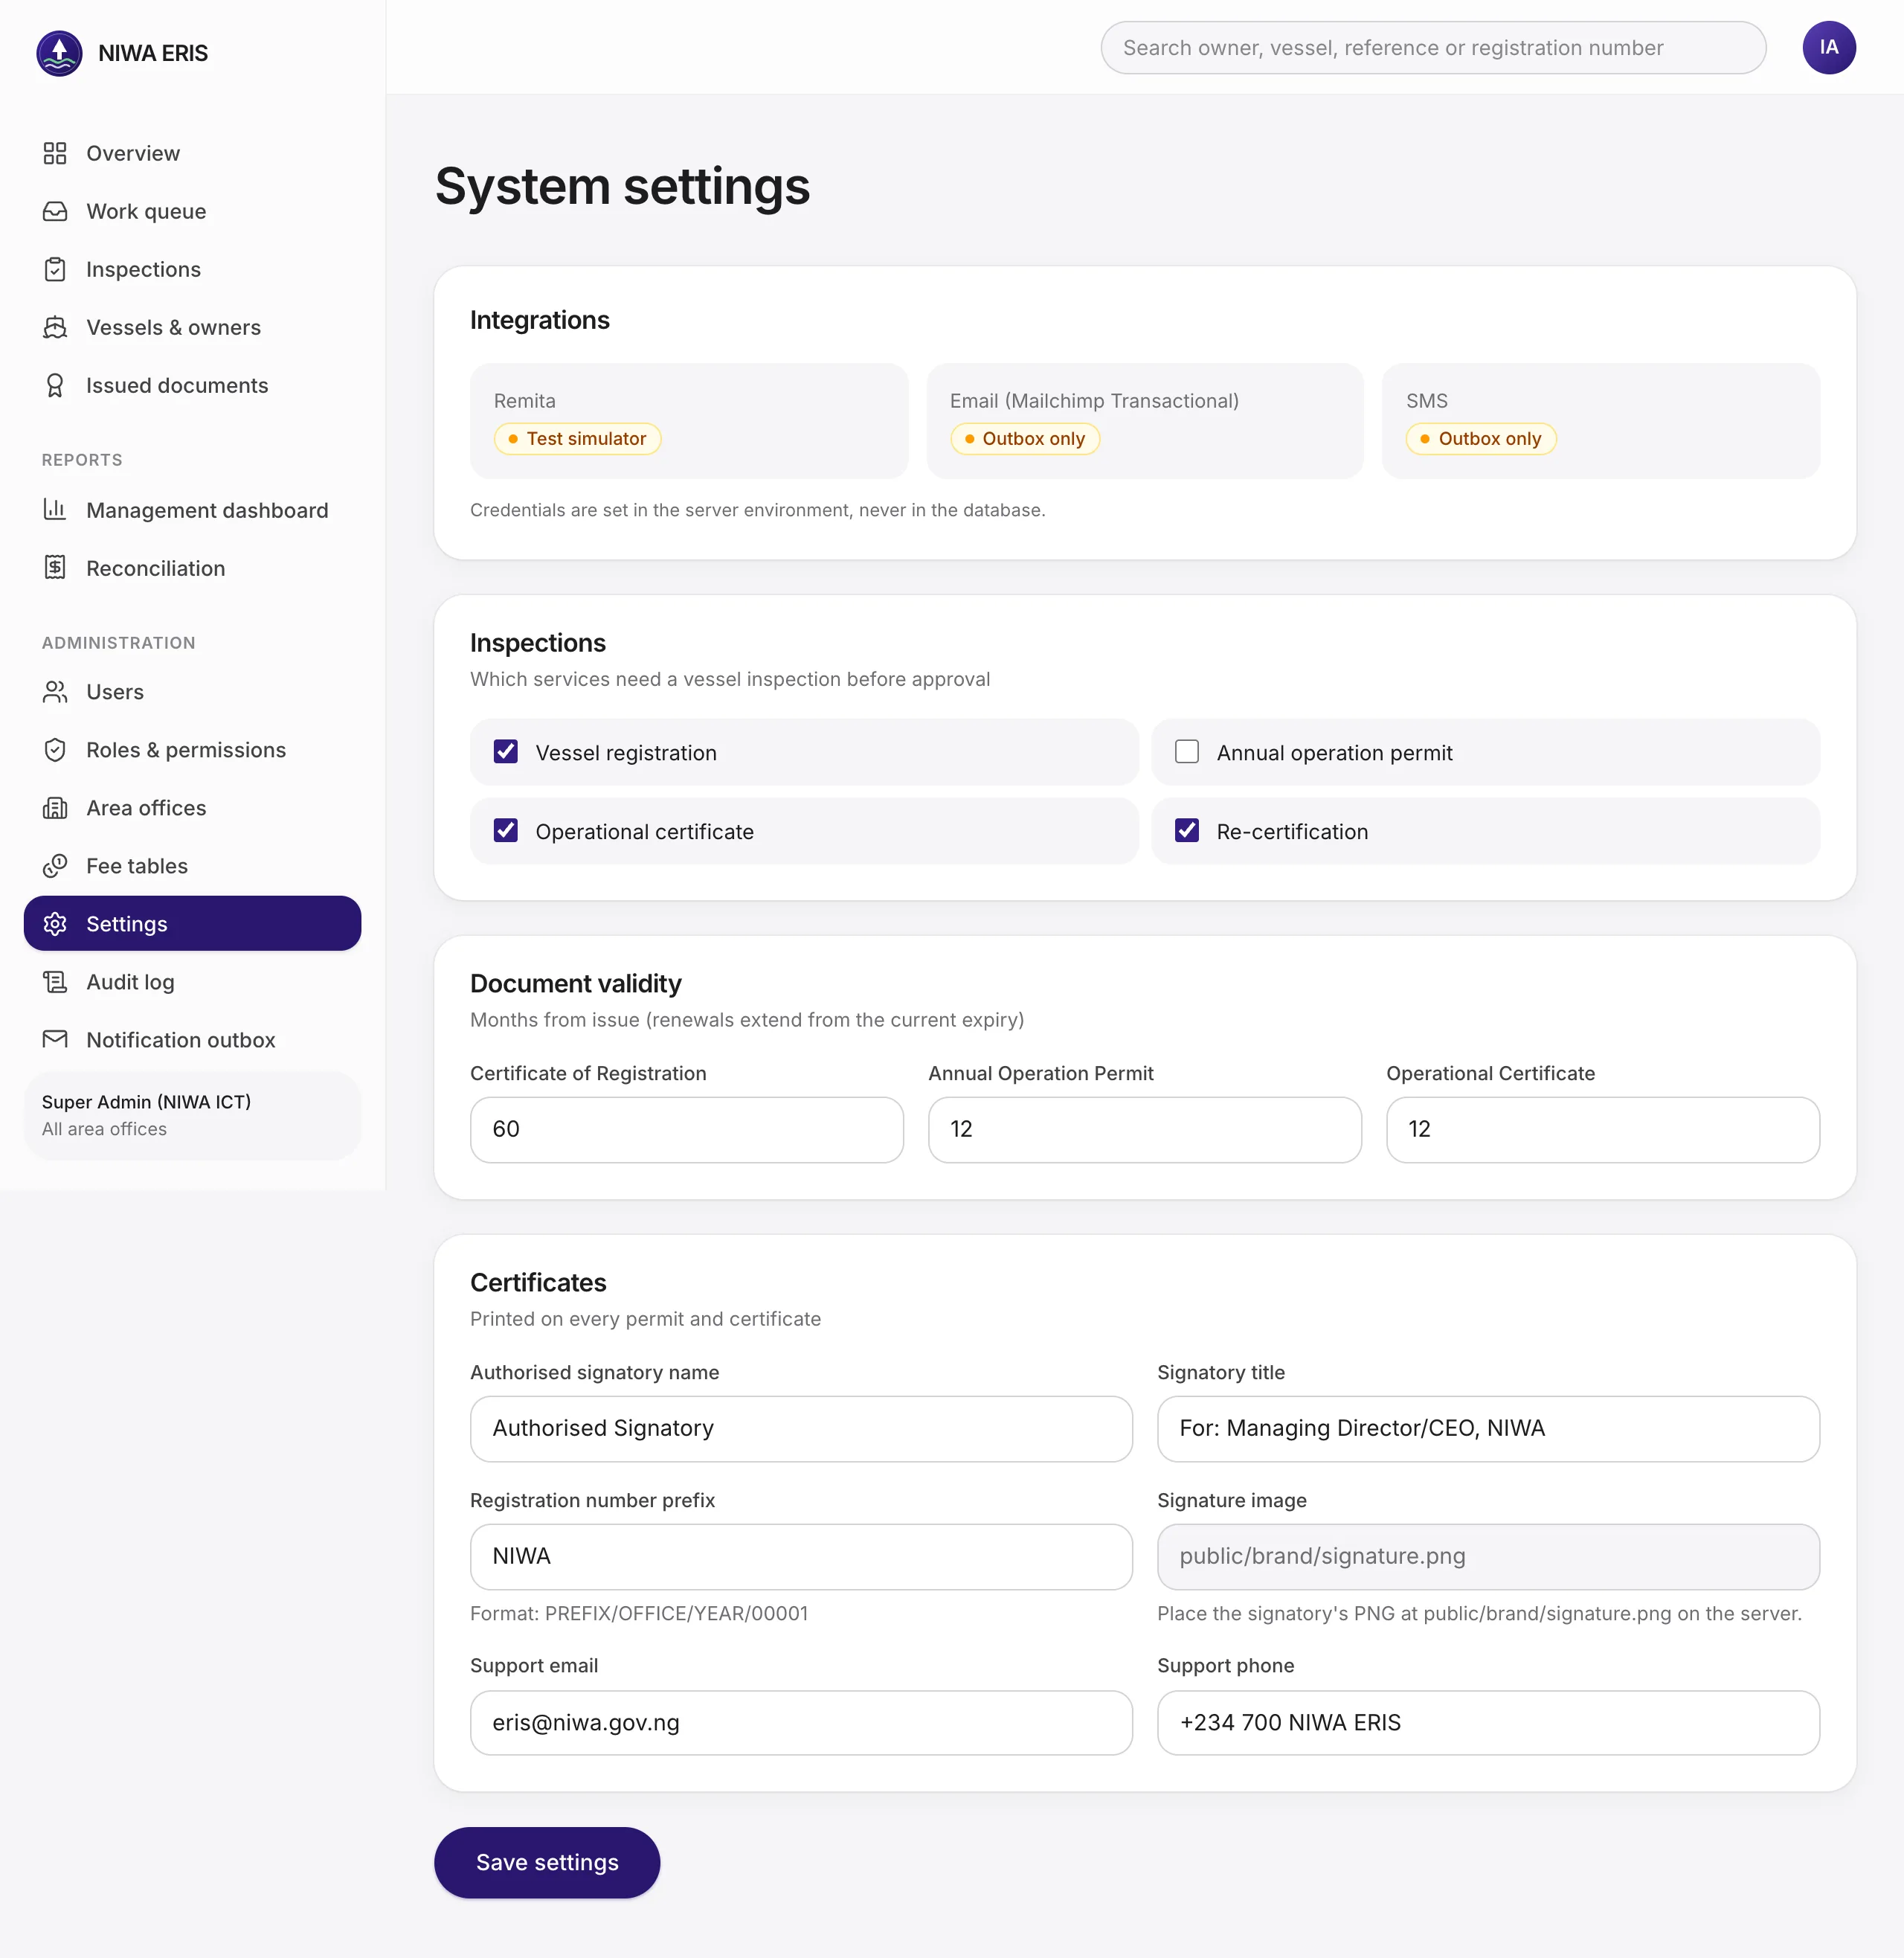Click the Super Admin (NIWA ICT) card
Image resolution: width=1904 pixels, height=1958 pixels.
pos(192,1115)
